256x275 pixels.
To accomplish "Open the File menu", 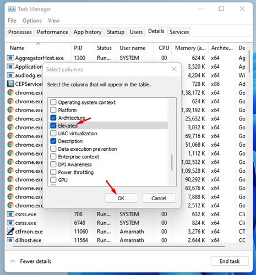I will coord(12,20).
